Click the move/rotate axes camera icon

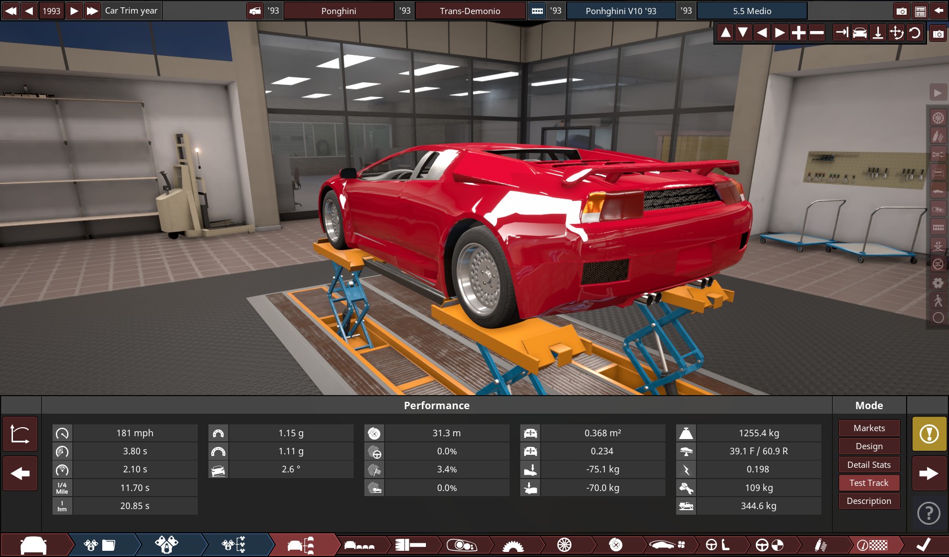click(896, 33)
